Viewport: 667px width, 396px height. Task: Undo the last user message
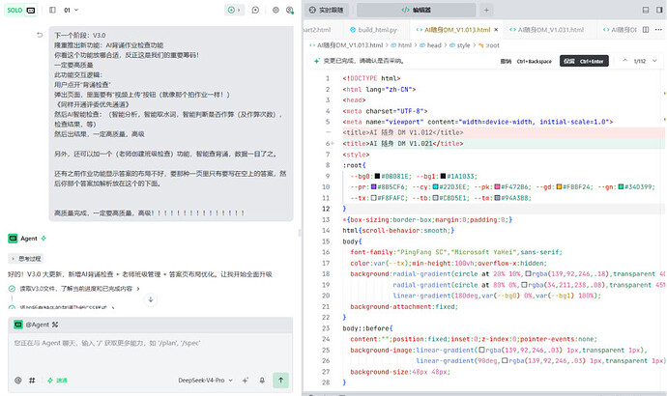pos(40,35)
